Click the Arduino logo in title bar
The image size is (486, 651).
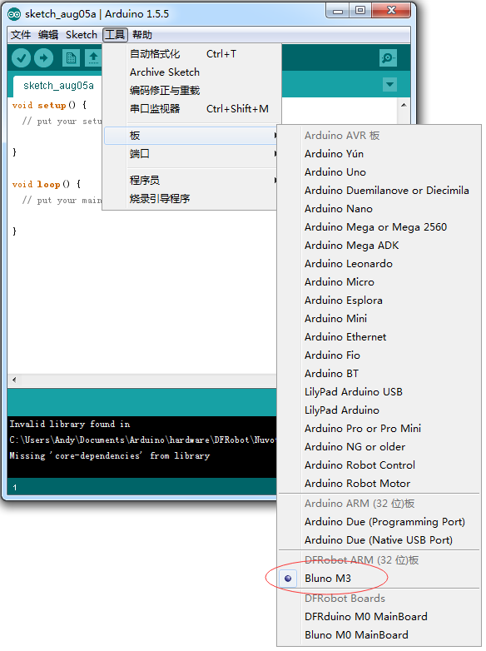13,14
